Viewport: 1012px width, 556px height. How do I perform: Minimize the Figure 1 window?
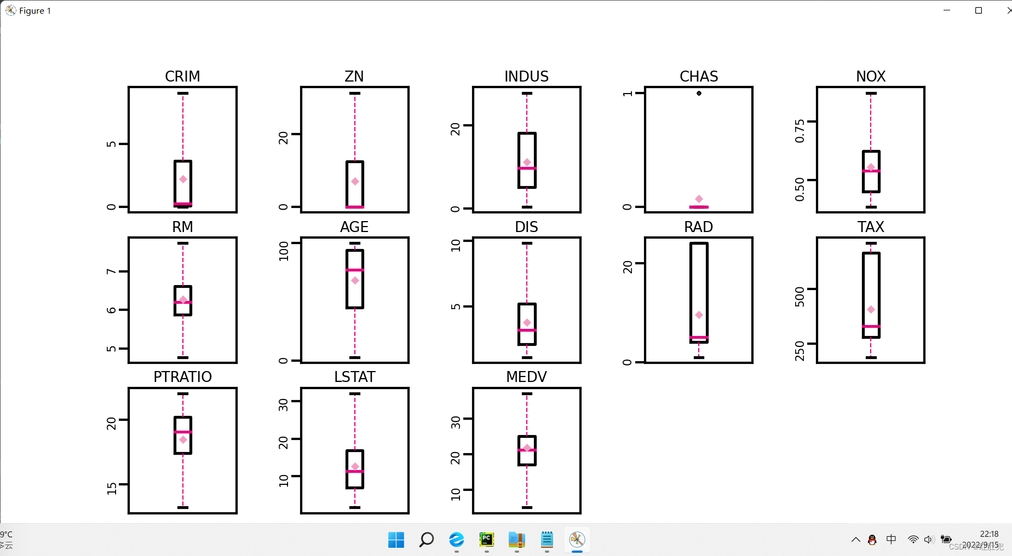tap(947, 10)
